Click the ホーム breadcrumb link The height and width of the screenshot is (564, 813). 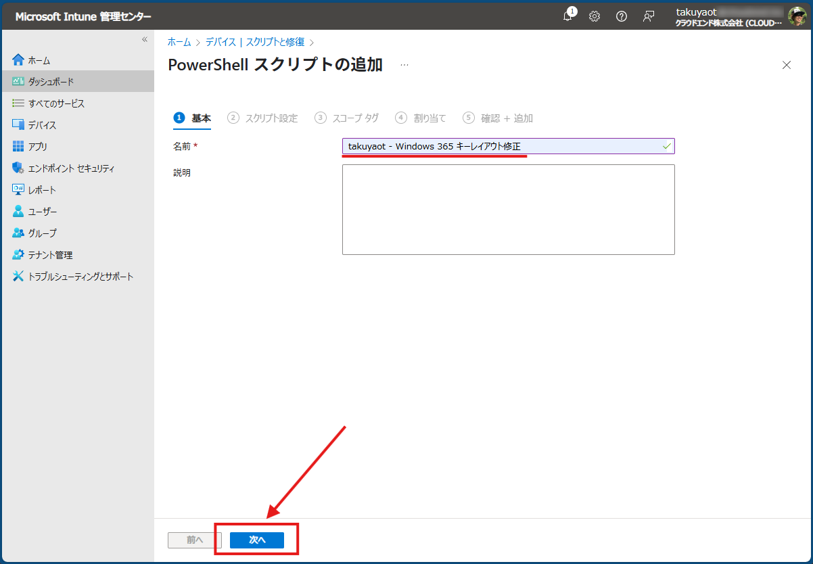point(179,42)
